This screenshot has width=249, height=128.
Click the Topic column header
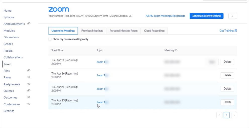click(x=100, y=50)
